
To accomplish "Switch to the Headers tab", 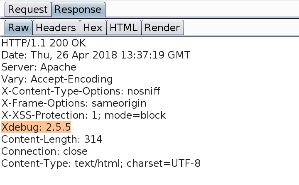I will (56, 28).
